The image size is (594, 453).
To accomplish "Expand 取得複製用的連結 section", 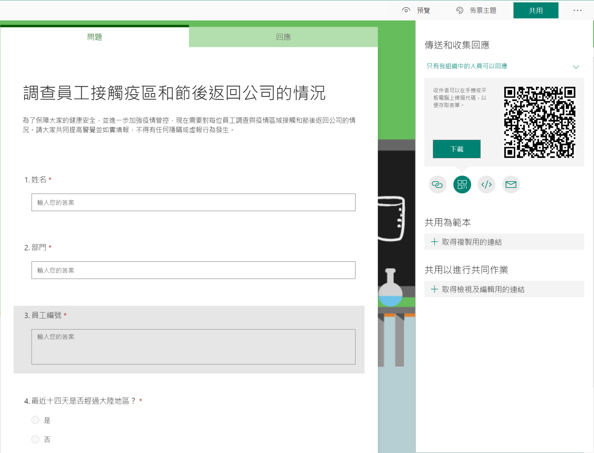I will coord(472,242).
